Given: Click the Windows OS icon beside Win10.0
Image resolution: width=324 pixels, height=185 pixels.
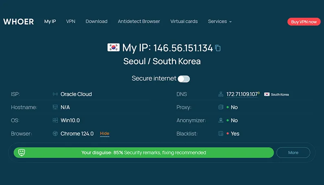Looking at the screenshot, I should 55,120.
